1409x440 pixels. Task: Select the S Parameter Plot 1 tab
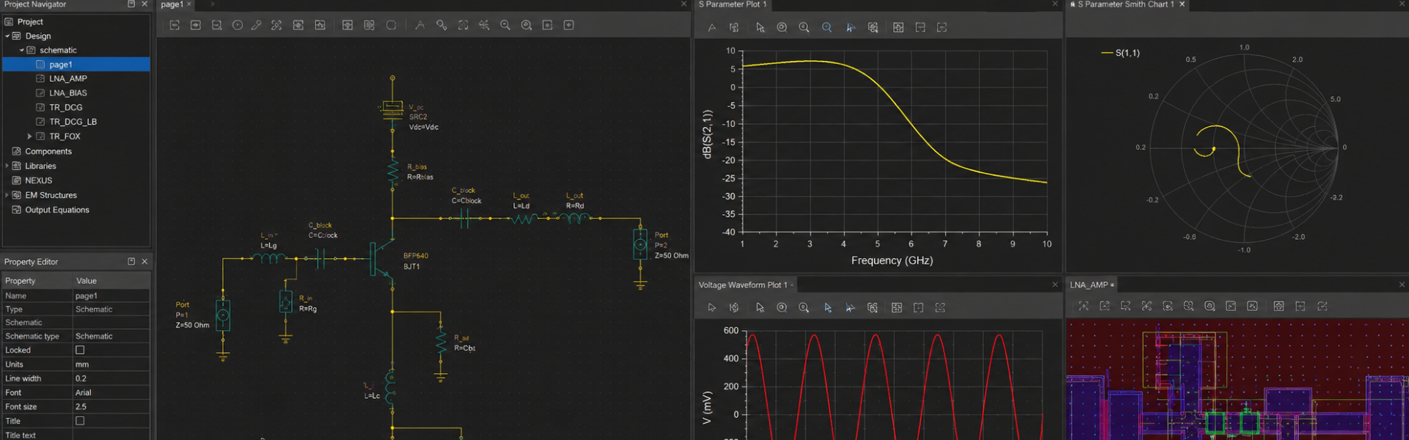pyautogui.click(x=732, y=4)
